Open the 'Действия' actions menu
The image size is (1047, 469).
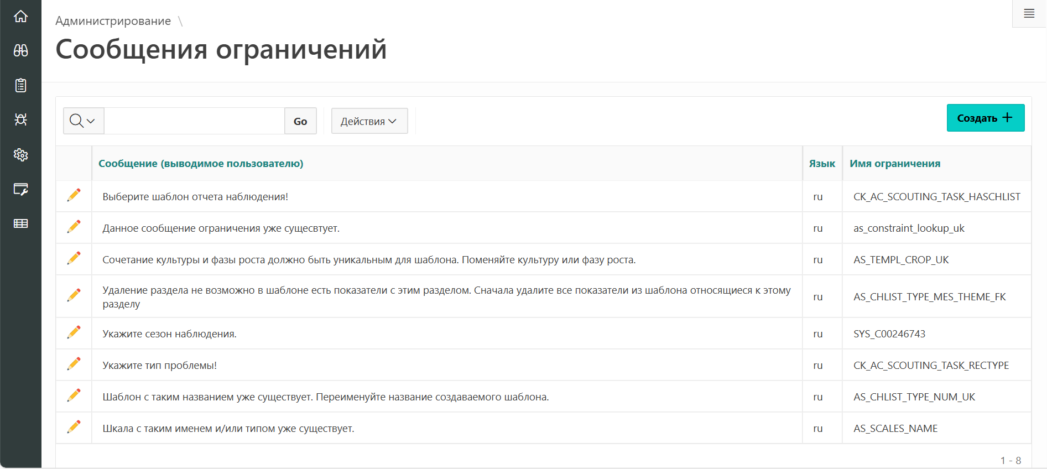click(x=369, y=121)
